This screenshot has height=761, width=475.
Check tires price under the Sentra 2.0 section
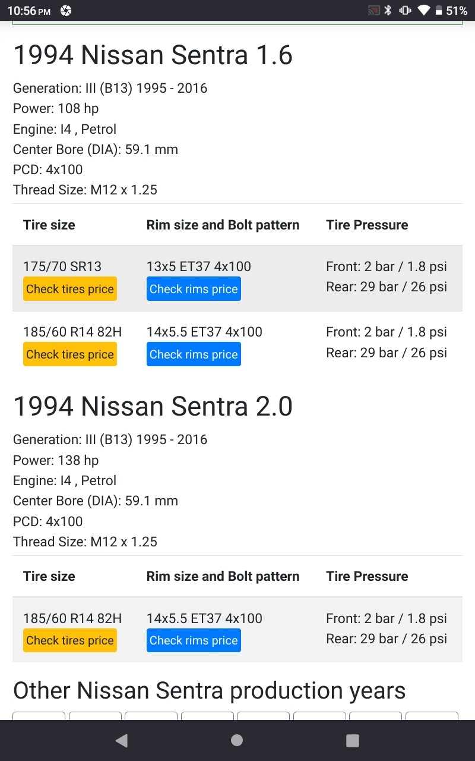click(70, 640)
